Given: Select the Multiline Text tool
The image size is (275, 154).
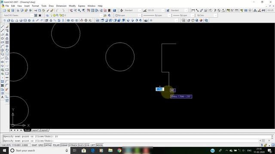Looking at the screenshot, I should pyautogui.click(x=2, y=97).
